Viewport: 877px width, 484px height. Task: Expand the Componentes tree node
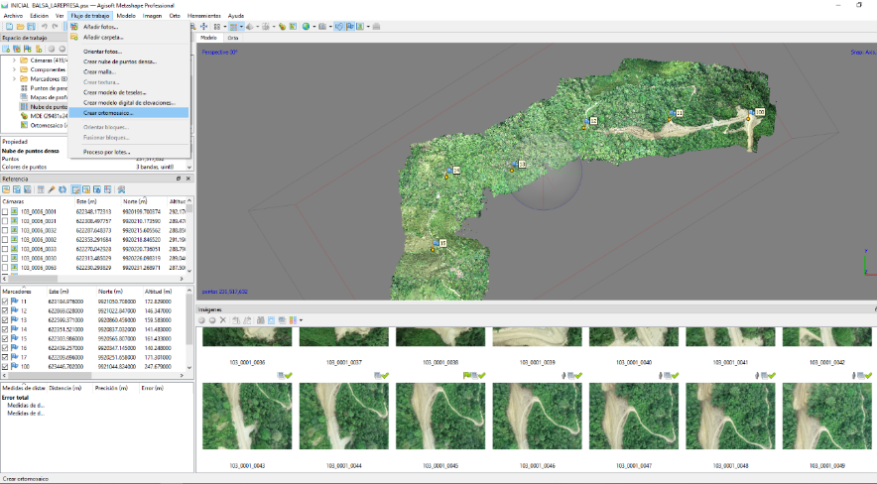pyautogui.click(x=15, y=69)
